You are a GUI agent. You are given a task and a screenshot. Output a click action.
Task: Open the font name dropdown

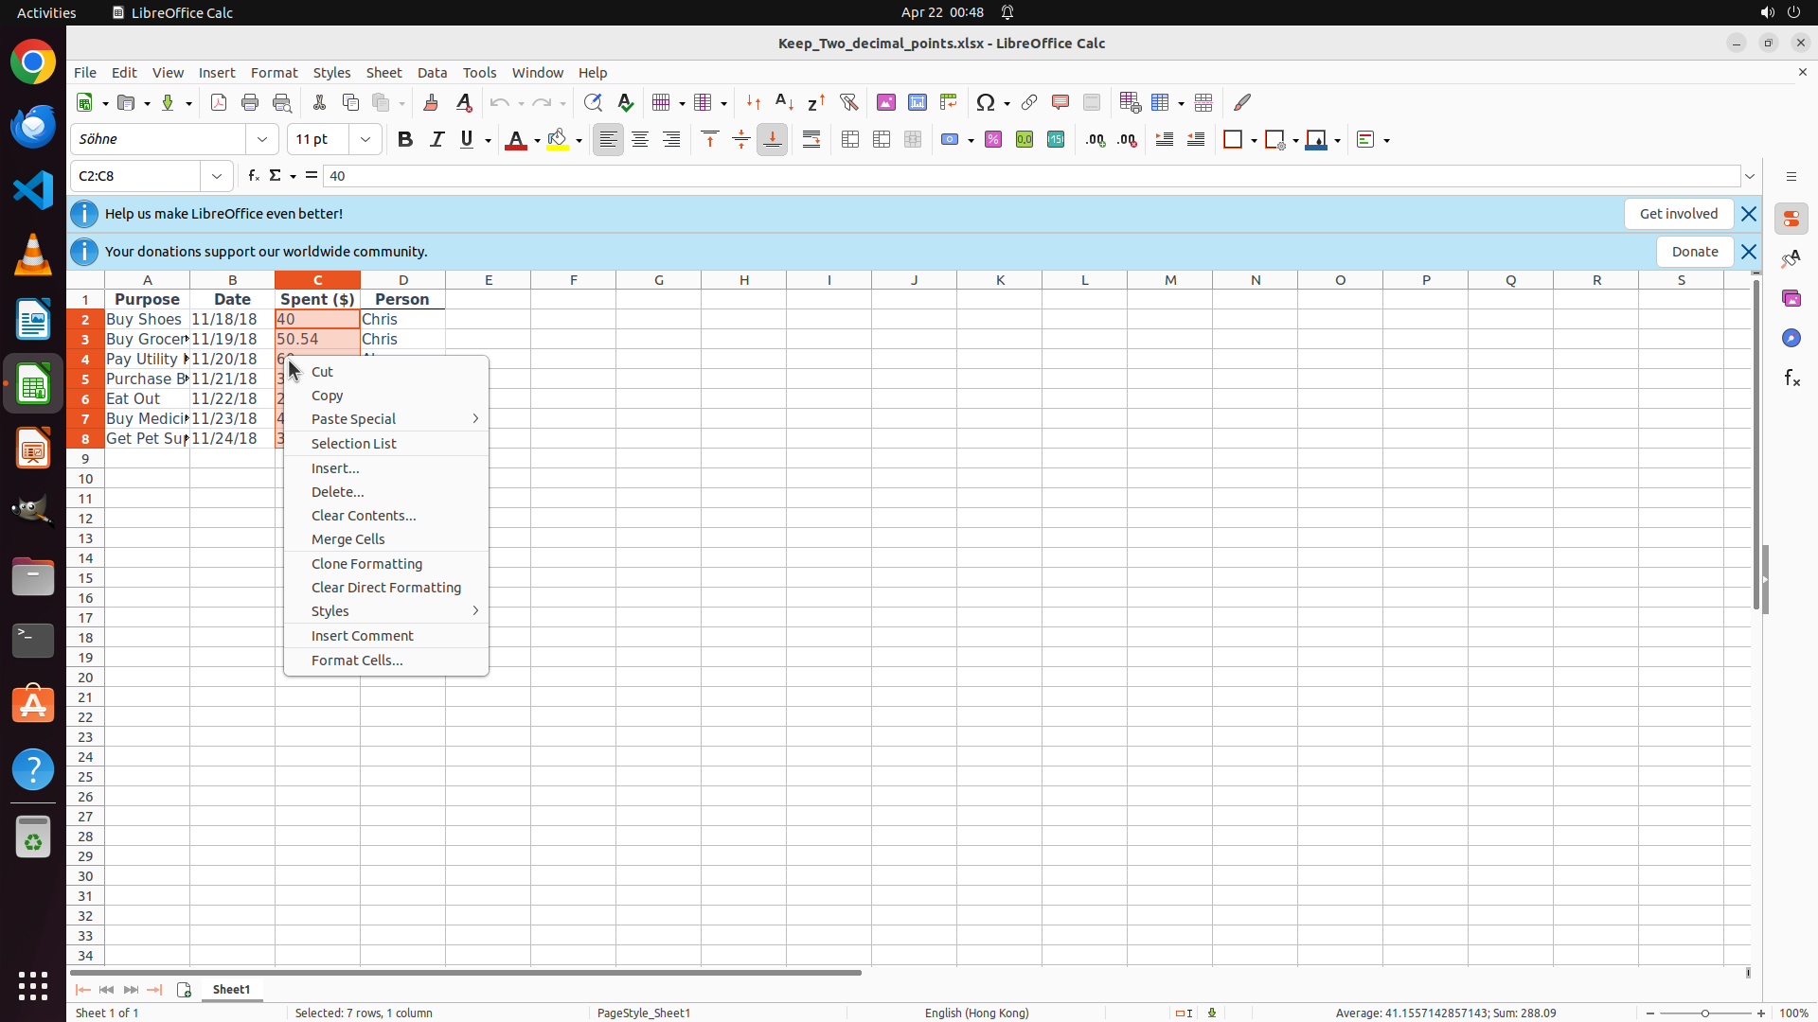point(262,139)
